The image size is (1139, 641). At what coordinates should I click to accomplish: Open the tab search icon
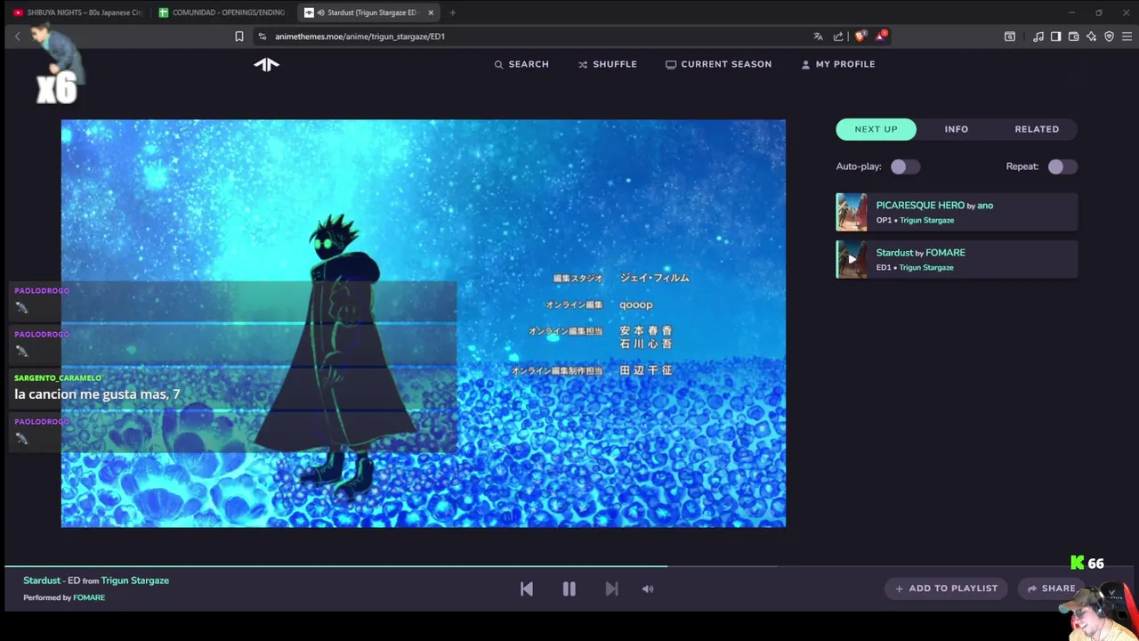click(1010, 37)
